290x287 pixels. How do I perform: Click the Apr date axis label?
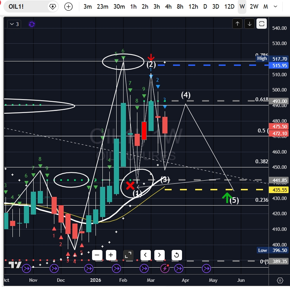point(185,280)
